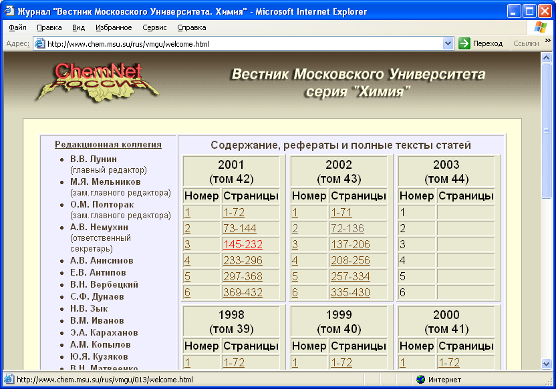Image resolution: width=556 pixels, height=389 pixels.
Task: Open issue 3 of 2001 (том 42)
Action: (x=188, y=244)
